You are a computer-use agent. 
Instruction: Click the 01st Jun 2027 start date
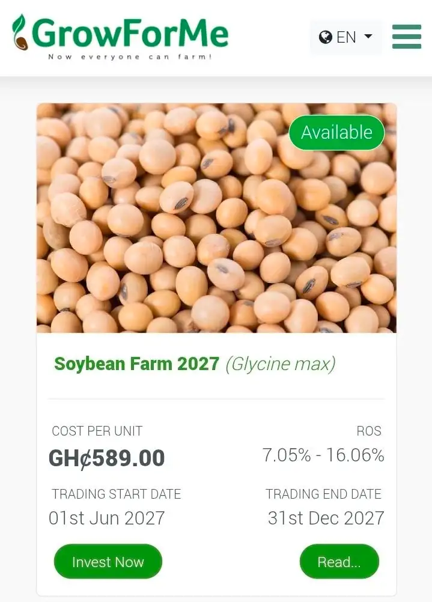click(x=107, y=518)
